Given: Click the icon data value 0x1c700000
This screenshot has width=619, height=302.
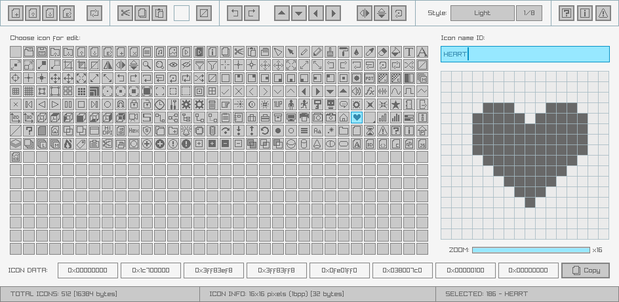Looking at the screenshot, I should coord(151,270).
